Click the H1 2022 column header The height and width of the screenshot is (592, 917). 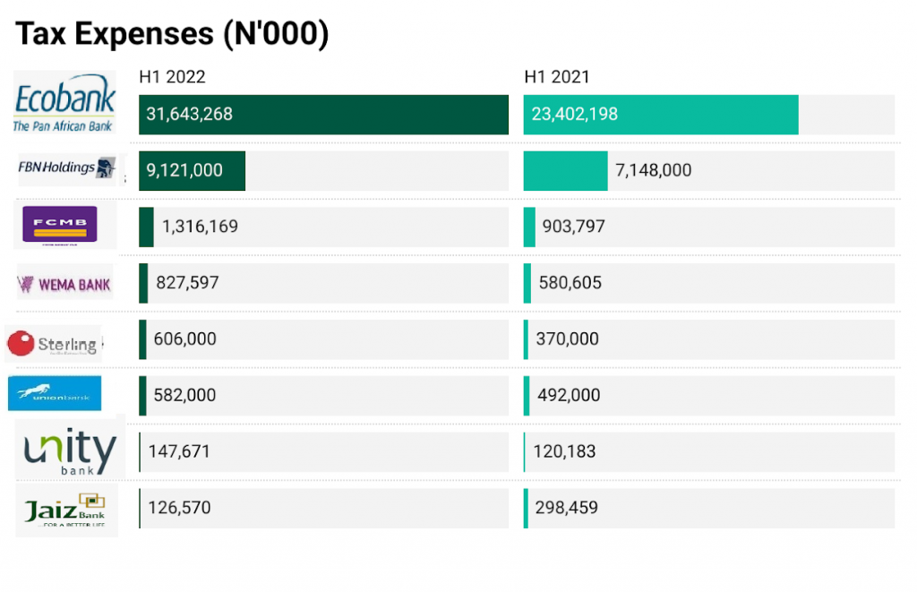(x=172, y=77)
